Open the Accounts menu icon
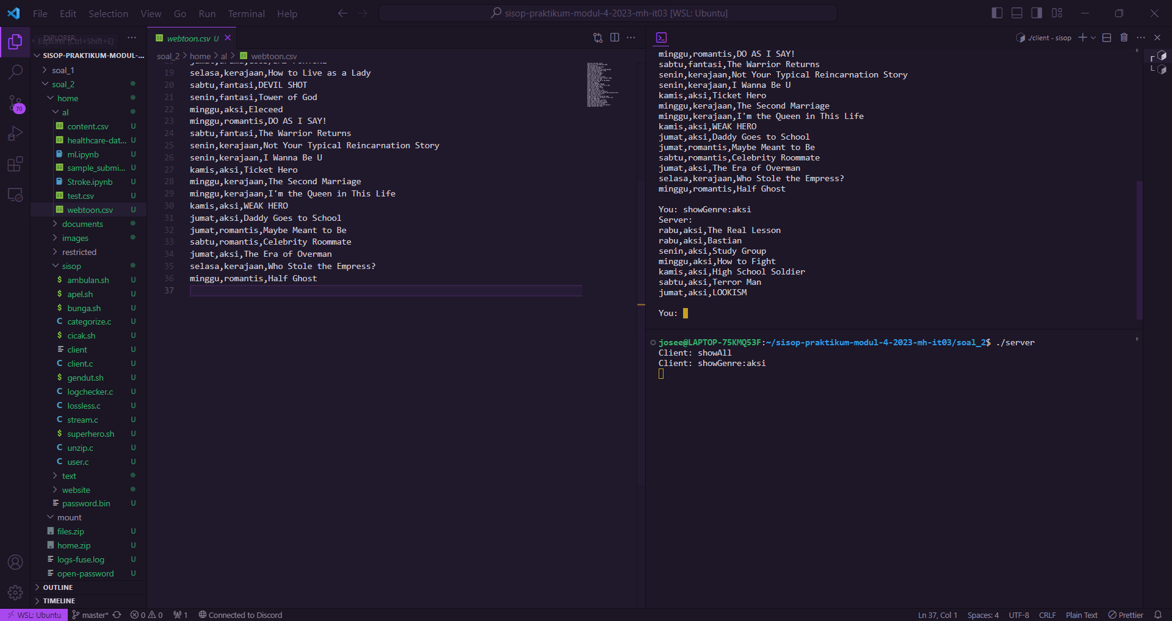This screenshot has width=1172, height=621. tap(15, 562)
